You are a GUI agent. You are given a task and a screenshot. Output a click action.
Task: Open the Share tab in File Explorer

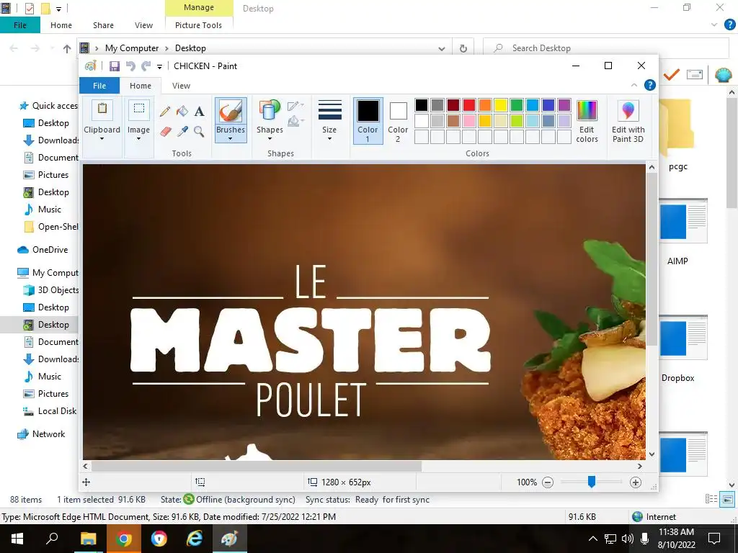pos(103,25)
